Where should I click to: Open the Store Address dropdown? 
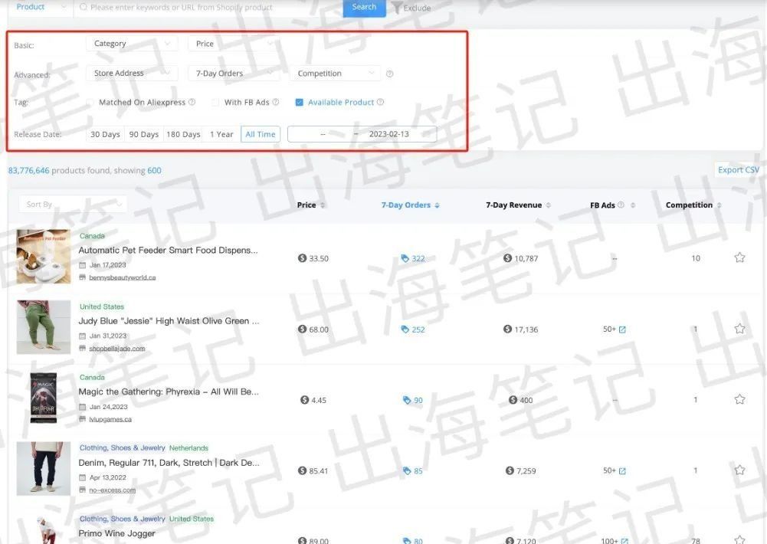[x=132, y=74]
